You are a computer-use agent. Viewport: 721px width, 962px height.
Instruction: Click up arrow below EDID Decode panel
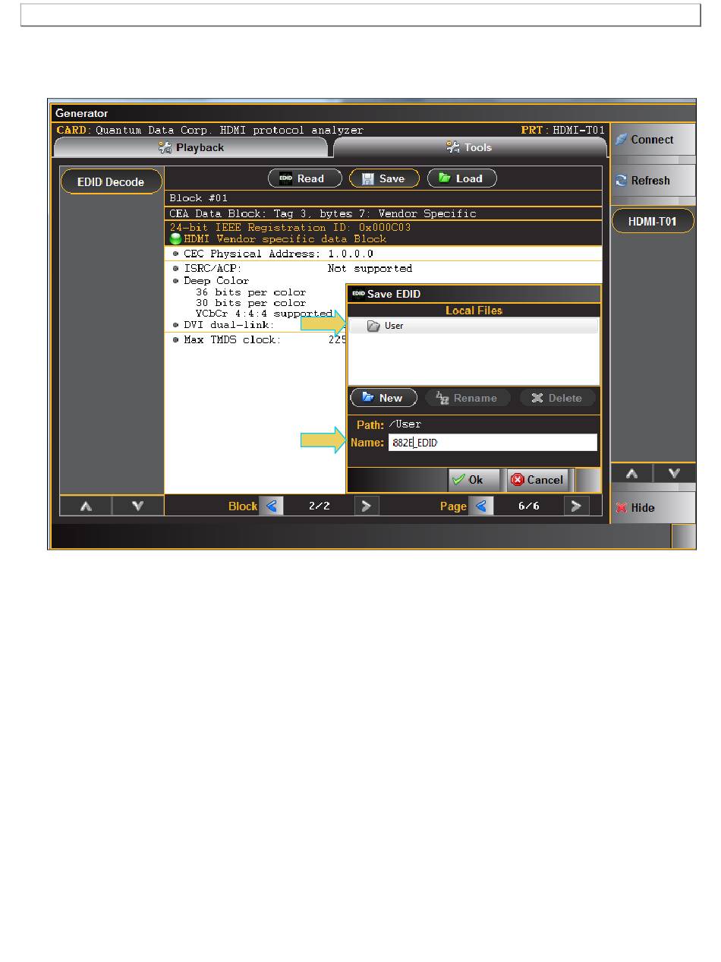click(x=86, y=506)
